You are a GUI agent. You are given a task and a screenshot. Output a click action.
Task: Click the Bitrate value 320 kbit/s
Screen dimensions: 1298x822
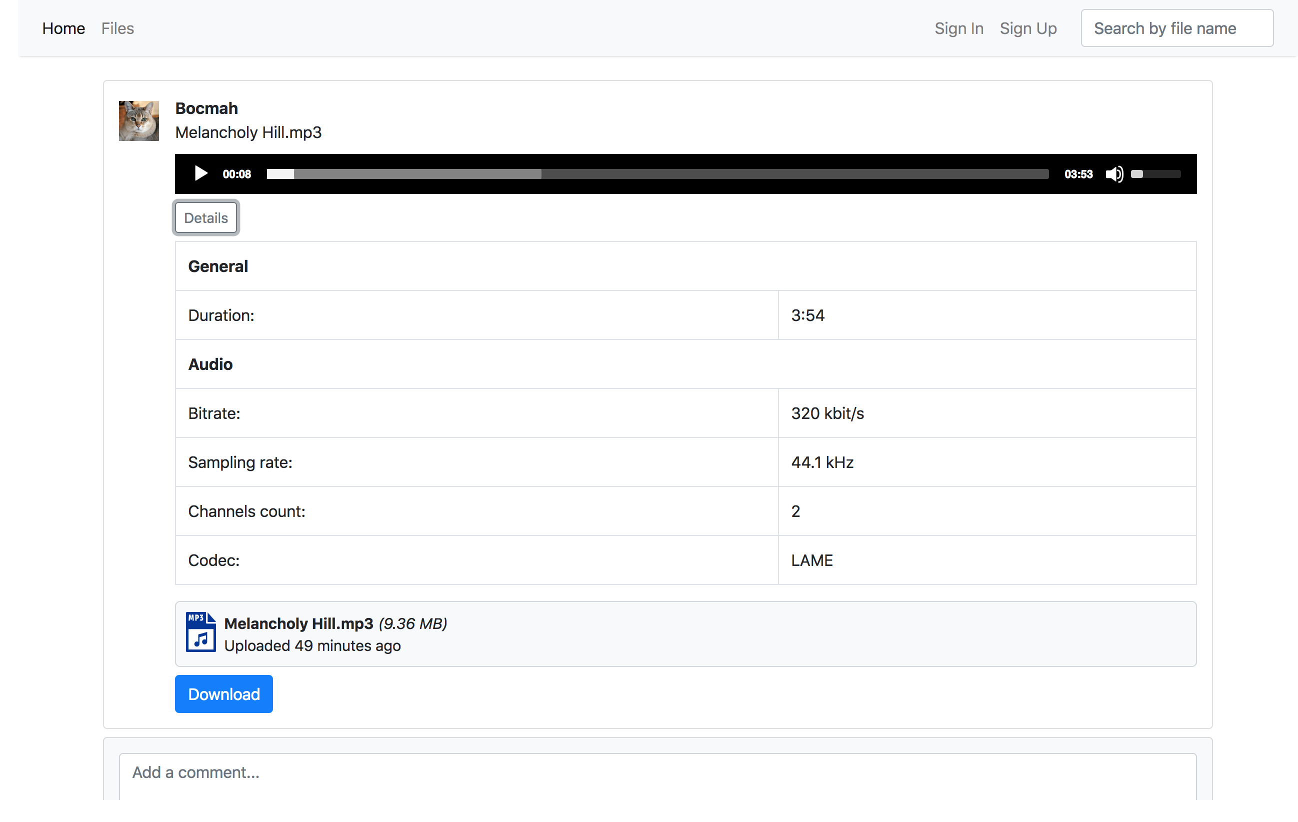(x=827, y=413)
